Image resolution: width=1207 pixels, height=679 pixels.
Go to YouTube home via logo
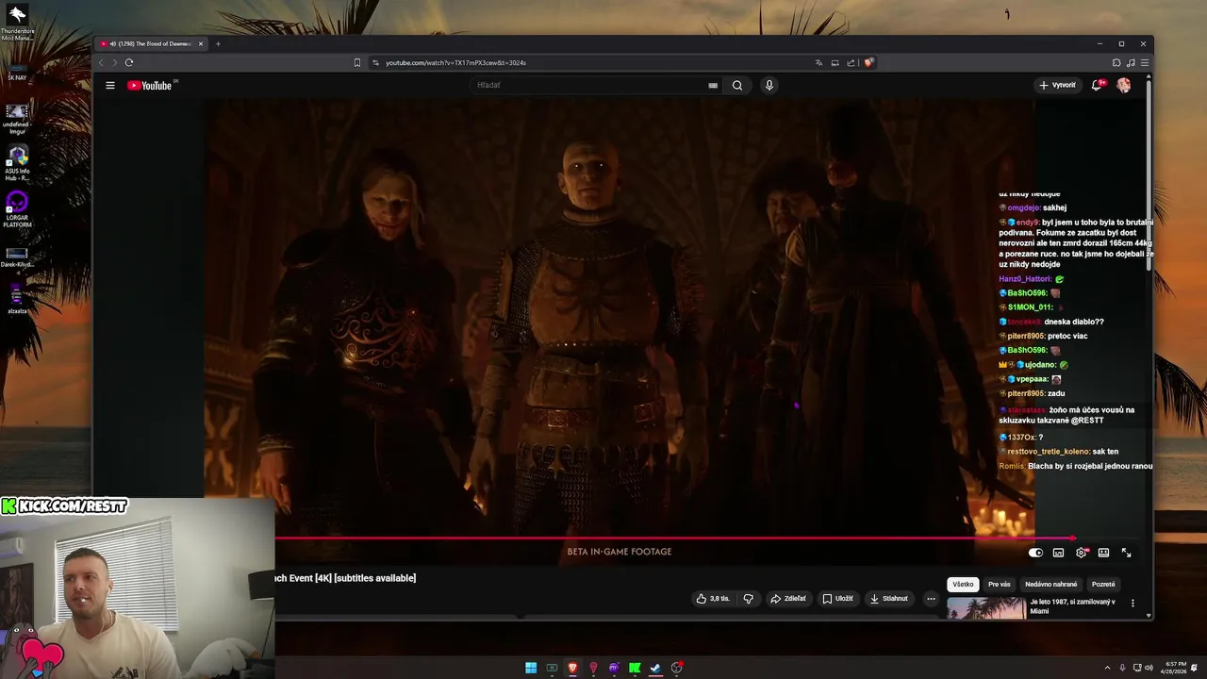coord(150,85)
